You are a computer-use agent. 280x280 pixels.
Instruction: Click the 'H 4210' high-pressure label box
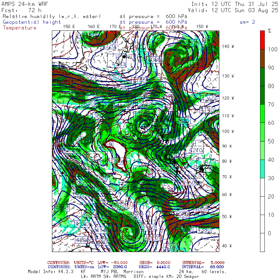click(x=194, y=147)
